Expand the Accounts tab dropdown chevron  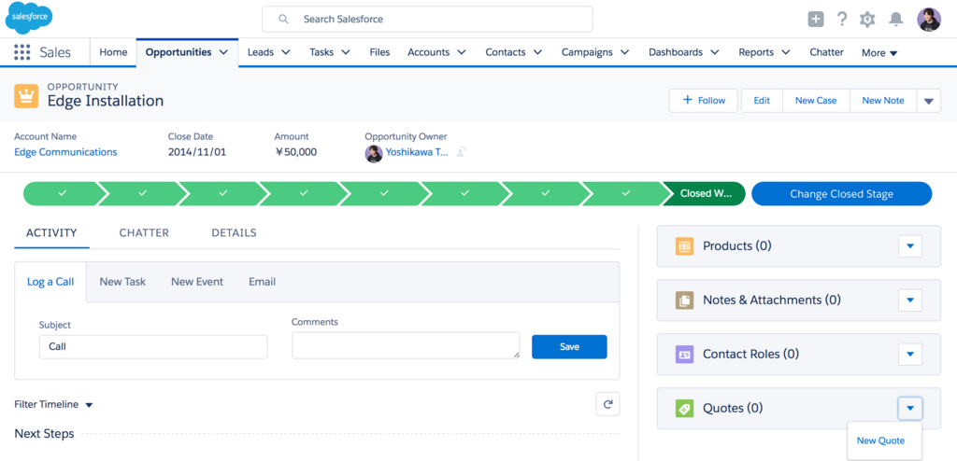pos(462,52)
